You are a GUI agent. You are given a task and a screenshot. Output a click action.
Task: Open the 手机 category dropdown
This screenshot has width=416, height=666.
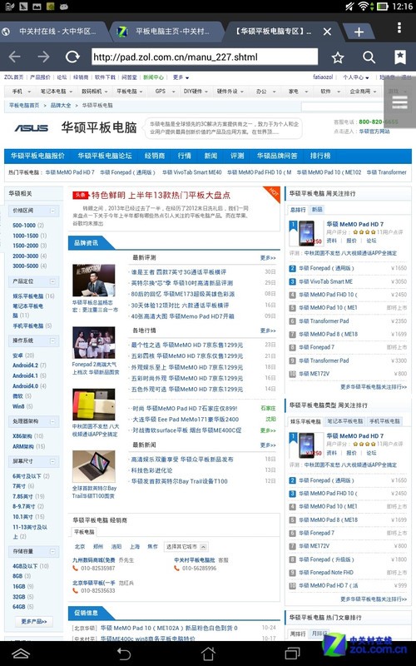point(22,92)
